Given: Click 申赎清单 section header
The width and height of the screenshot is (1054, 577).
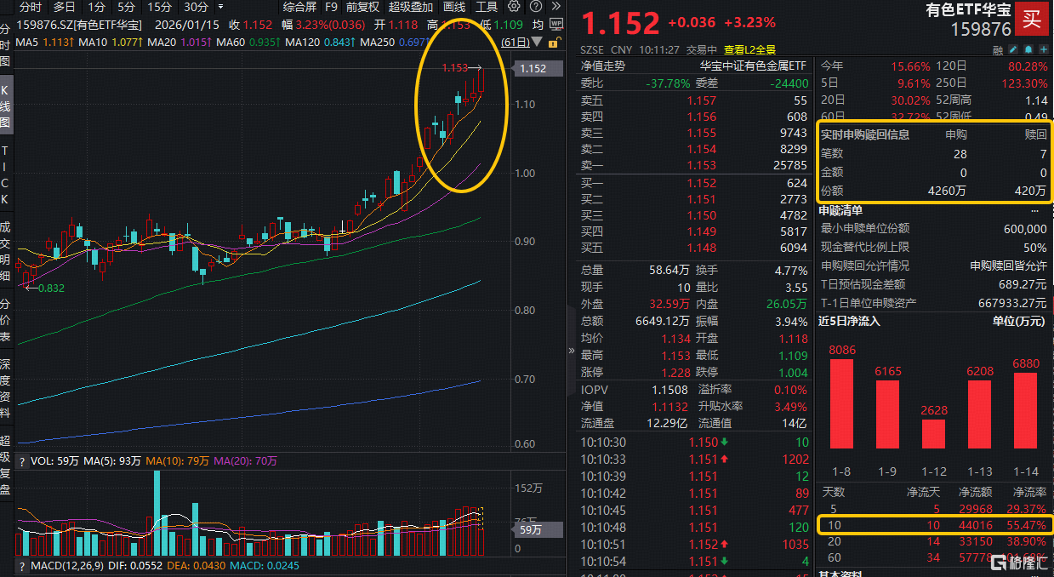Looking at the screenshot, I should [x=840, y=210].
